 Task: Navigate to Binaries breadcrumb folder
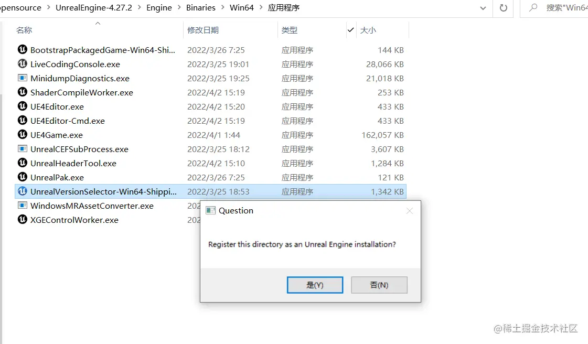pos(200,7)
